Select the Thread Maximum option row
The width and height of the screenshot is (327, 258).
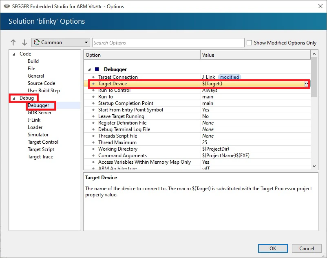click(197, 142)
